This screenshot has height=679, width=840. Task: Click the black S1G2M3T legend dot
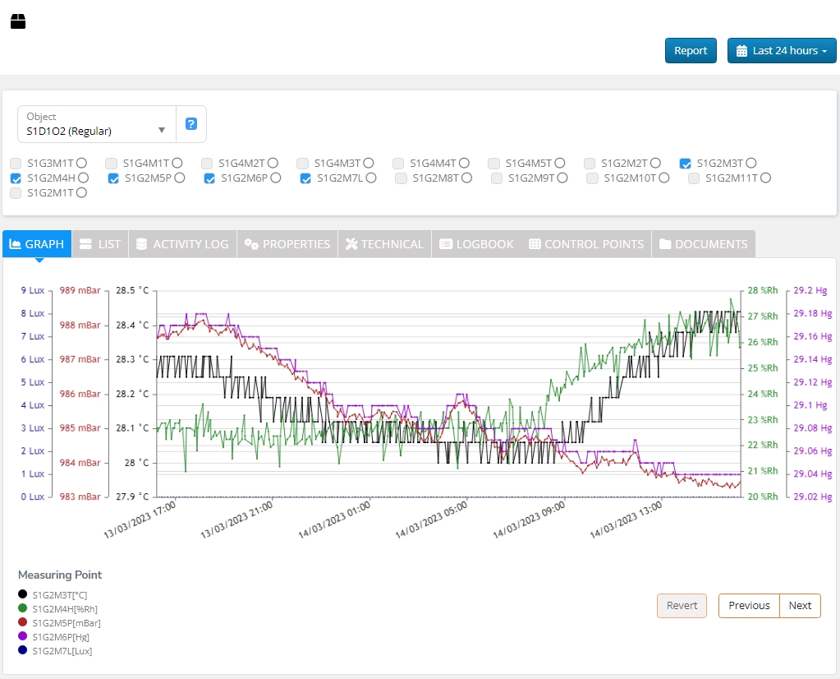(23, 594)
